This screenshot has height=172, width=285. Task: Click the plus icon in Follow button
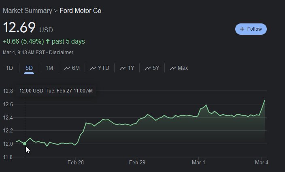[x=242, y=29]
